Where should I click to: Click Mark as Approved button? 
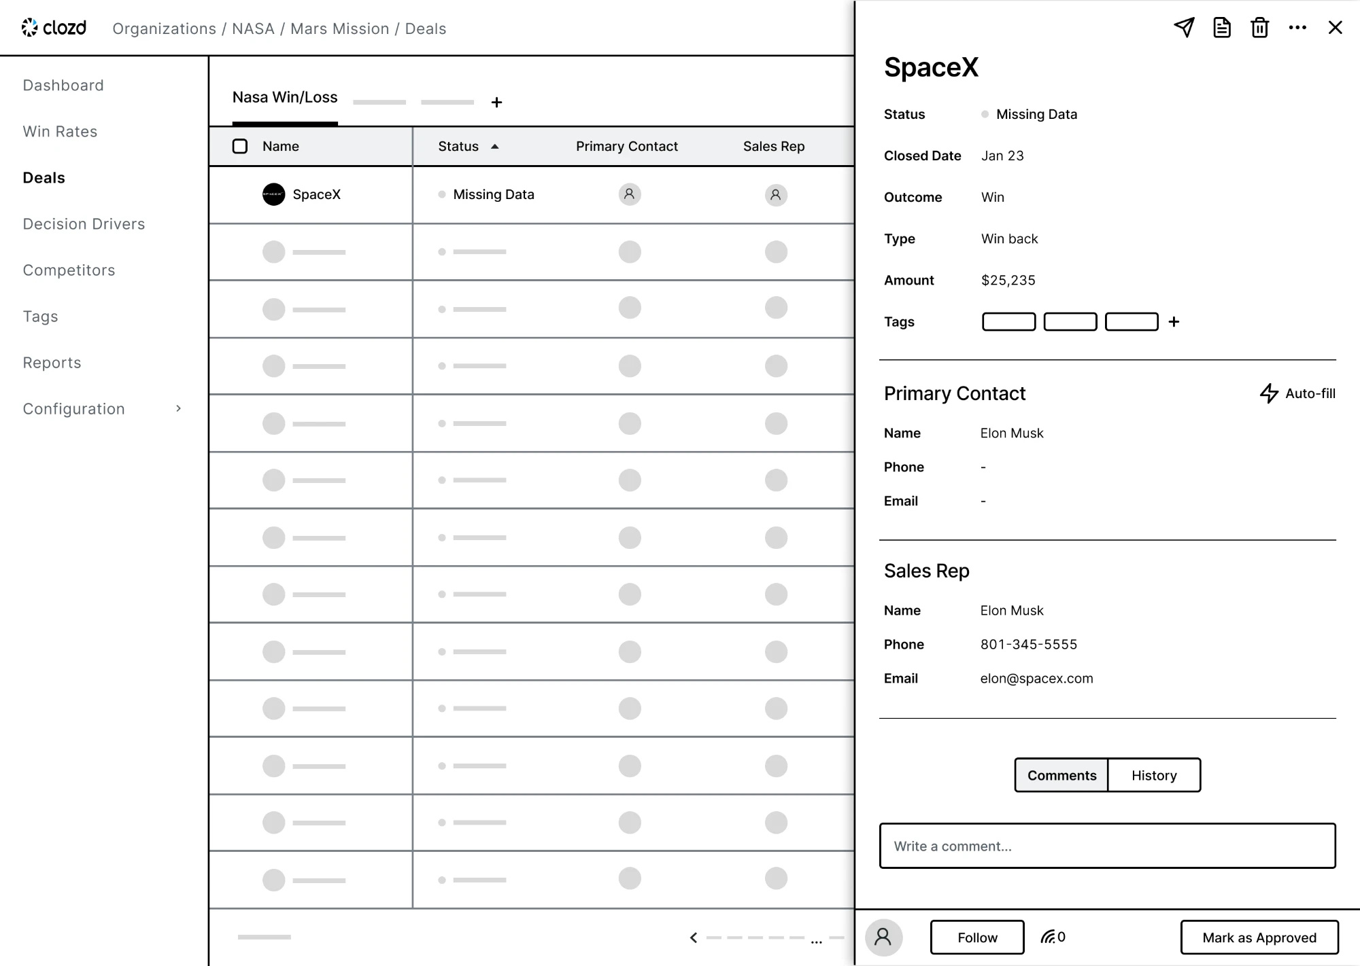(1259, 937)
